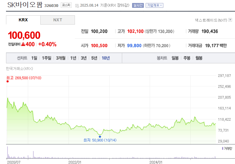
Task: Click the 거래량 volume legend
Action: (227, 148)
